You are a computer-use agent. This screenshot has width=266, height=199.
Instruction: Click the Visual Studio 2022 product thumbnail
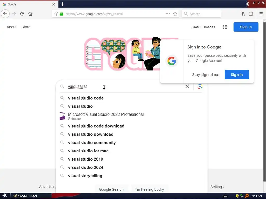tap(62, 116)
